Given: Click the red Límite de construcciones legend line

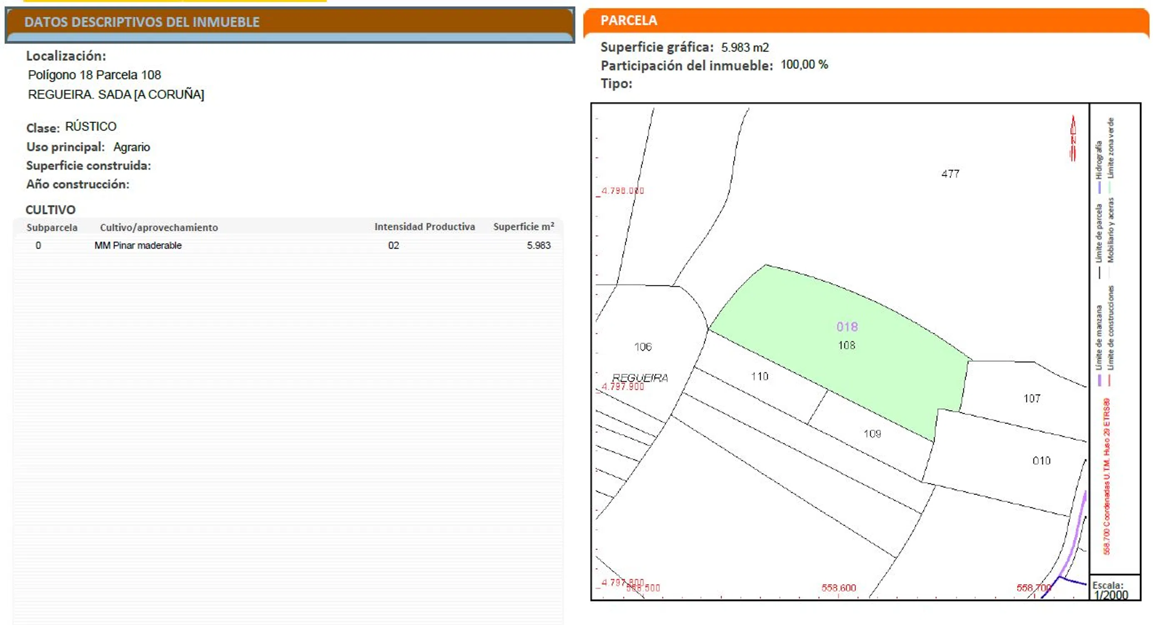Looking at the screenshot, I should click(1110, 380).
